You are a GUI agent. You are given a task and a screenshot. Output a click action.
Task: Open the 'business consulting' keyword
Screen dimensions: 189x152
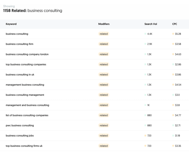point(17,34)
